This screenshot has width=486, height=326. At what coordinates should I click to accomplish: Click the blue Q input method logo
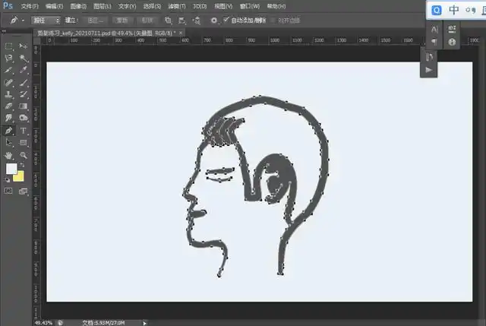coord(437,10)
